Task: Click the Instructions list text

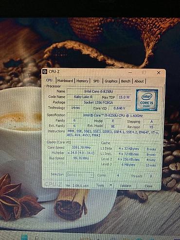Action: coord(113,133)
